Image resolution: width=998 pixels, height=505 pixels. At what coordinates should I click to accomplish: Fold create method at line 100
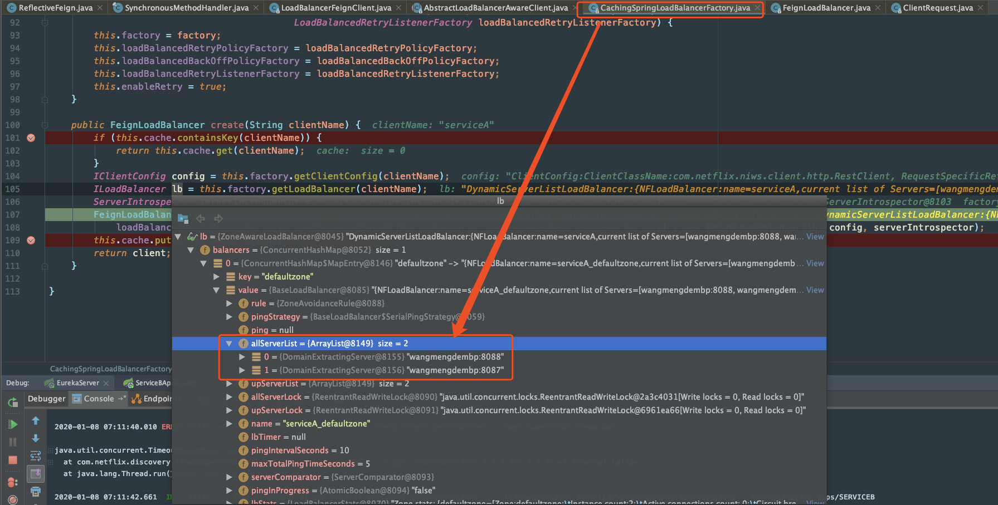point(45,125)
